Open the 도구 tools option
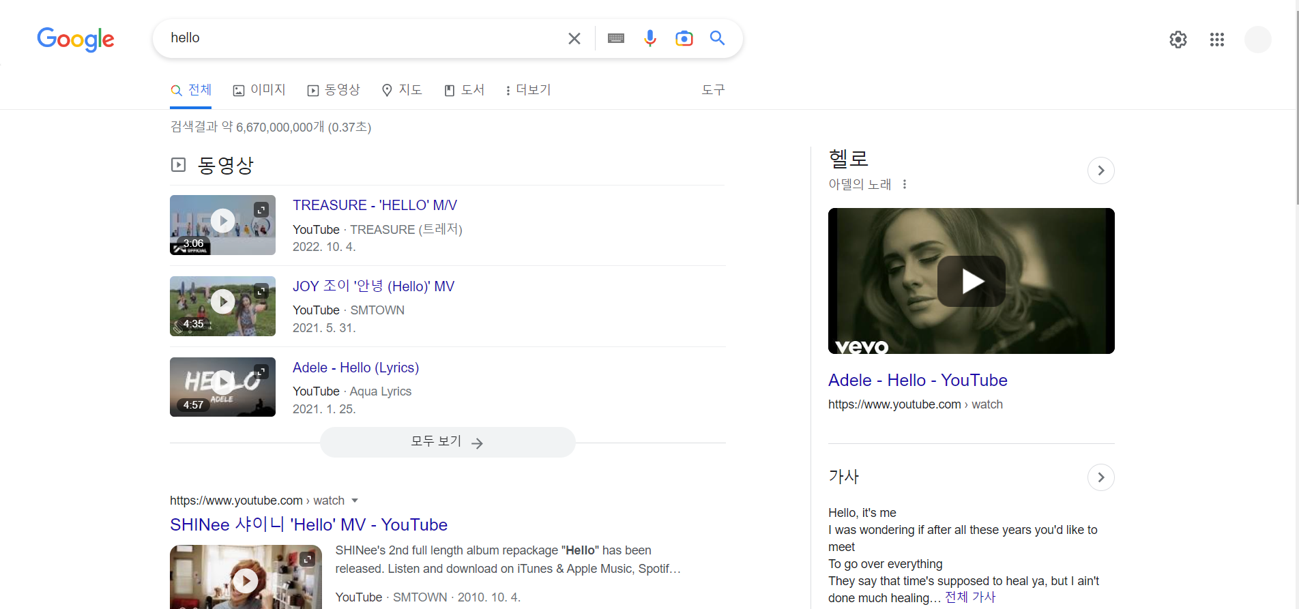The image size is (1299, 609). pos(713,90)
